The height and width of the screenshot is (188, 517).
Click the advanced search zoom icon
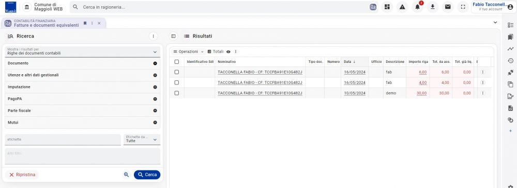(x=126, y=175)
